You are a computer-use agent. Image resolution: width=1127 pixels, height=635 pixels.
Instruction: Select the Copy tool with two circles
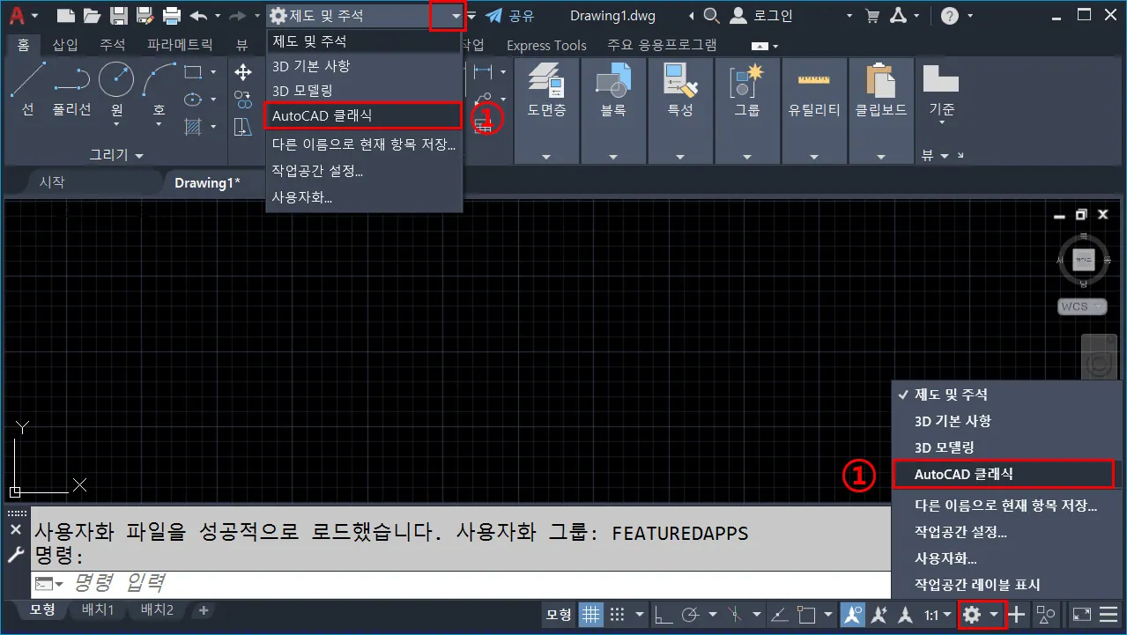pos(243,100)
